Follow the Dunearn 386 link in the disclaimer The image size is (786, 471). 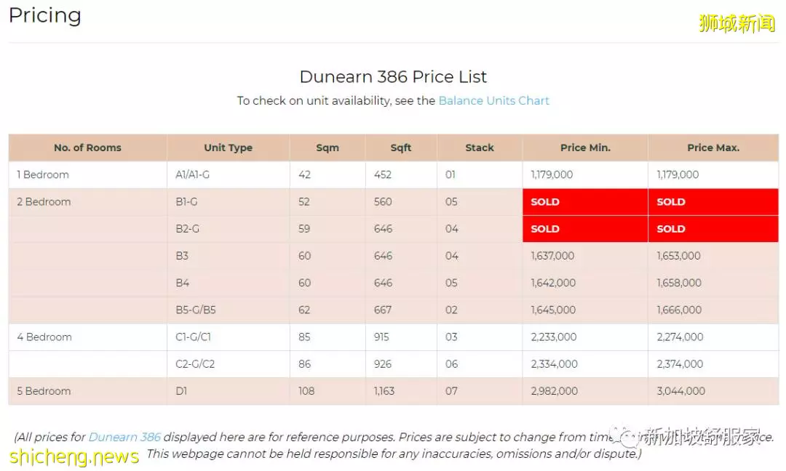coord(124,437)
